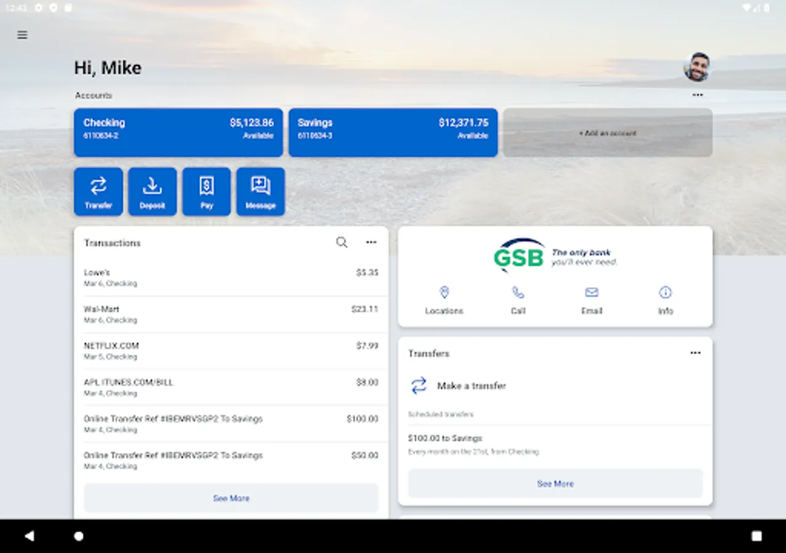
Task: Open the NETFLIX.COM $7.99 transaction
Action: point(231,351)
